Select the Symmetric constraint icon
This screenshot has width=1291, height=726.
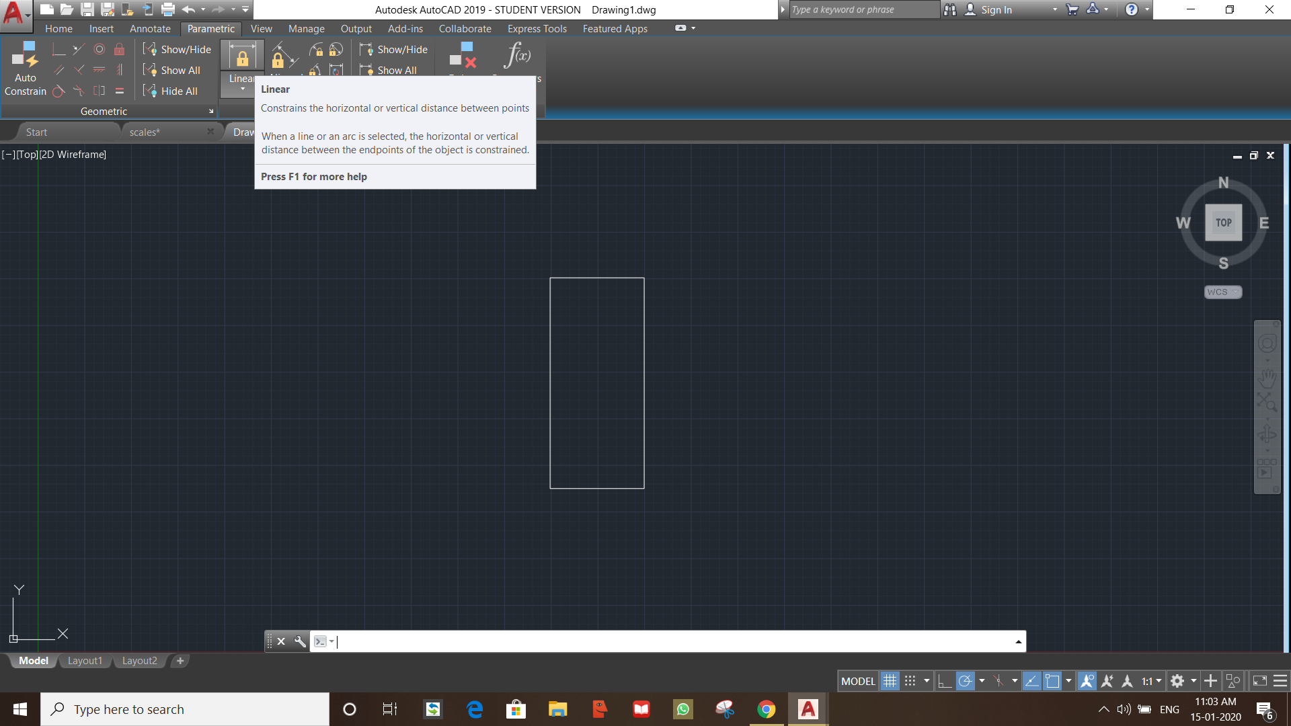point(100,91)
